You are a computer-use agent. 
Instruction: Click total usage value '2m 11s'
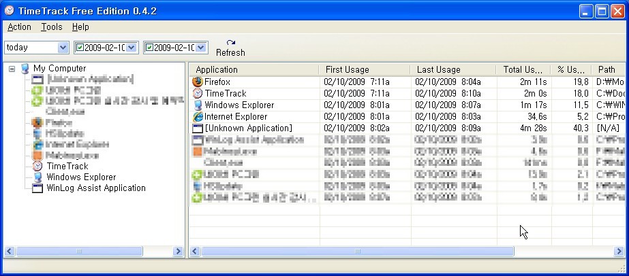(533, 82)
